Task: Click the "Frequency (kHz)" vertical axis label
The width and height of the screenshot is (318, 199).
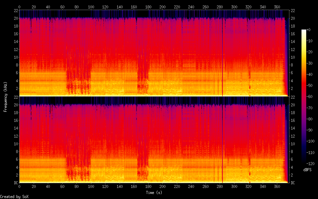Action: (5, 97)
